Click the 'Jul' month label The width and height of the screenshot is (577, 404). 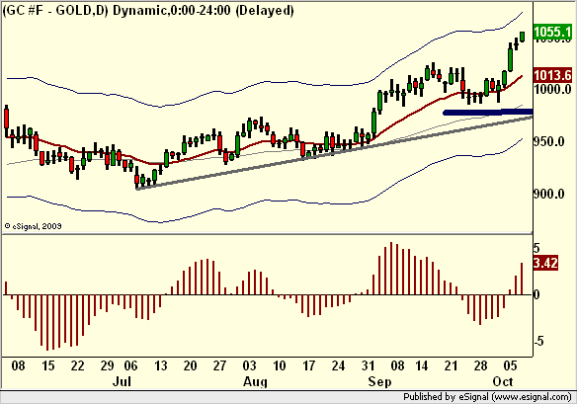click(x=122, y=381)
